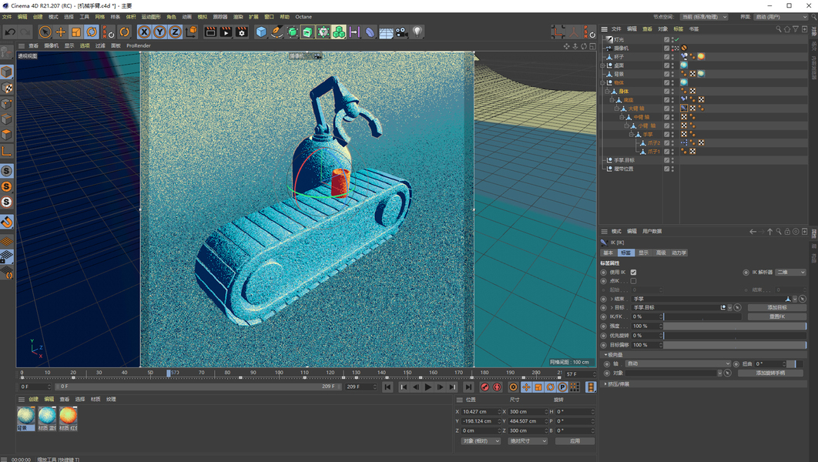The width and height of the screenshot is (818, 462).
Task: Click the record active objects button
Action: point(484,387)
